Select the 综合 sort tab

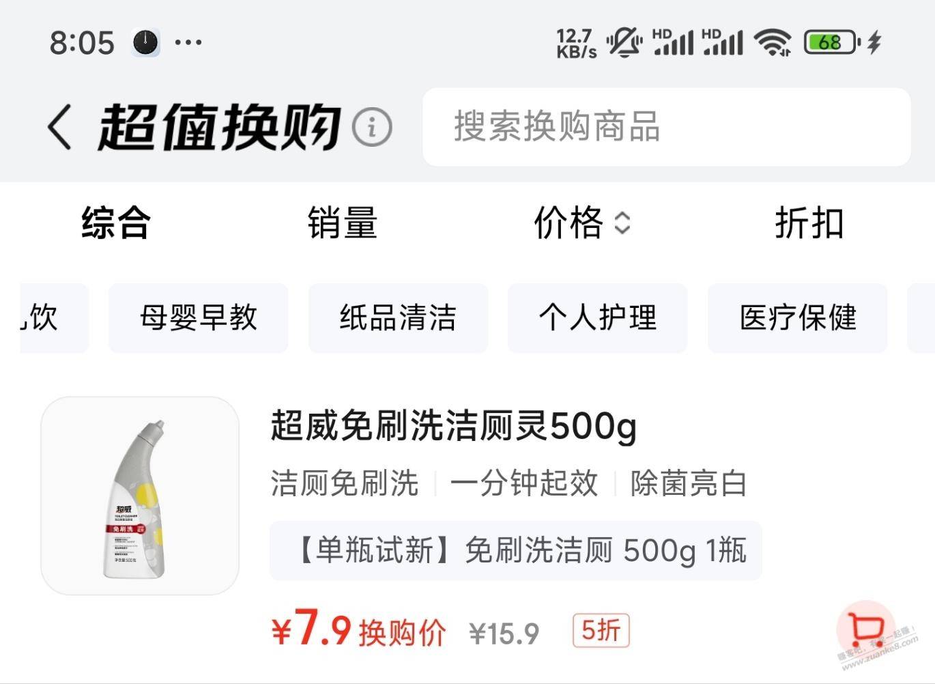click(x=115, y=223)
